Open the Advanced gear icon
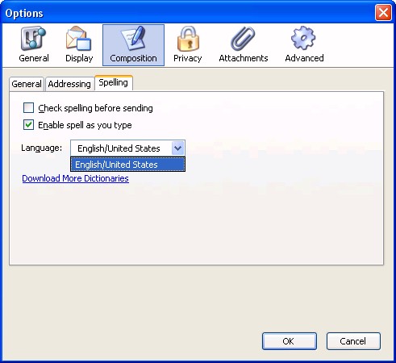396x363 pixels. coord(304,38)
